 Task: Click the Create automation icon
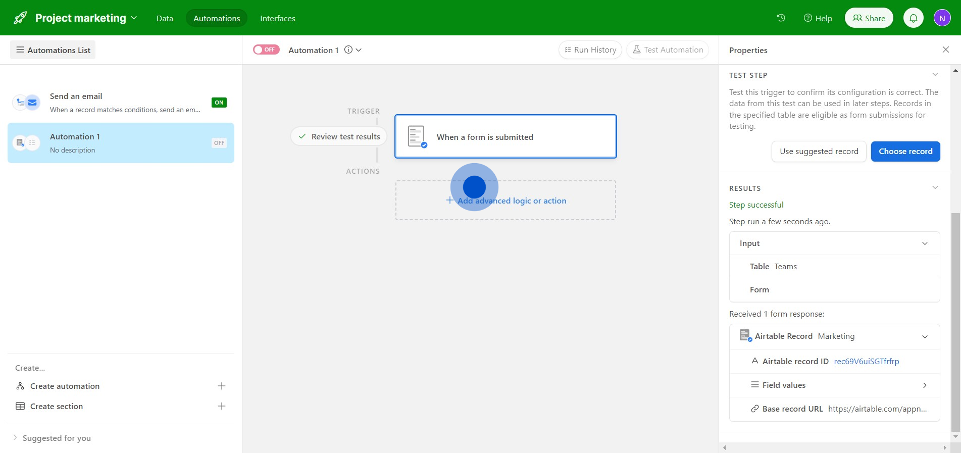[x=20, y=386]
